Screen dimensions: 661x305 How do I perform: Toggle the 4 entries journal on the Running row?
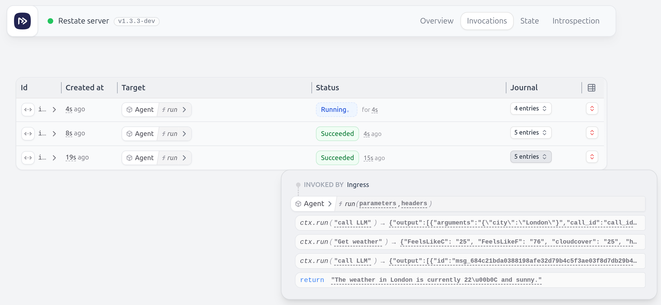click(x=530, y=109)
